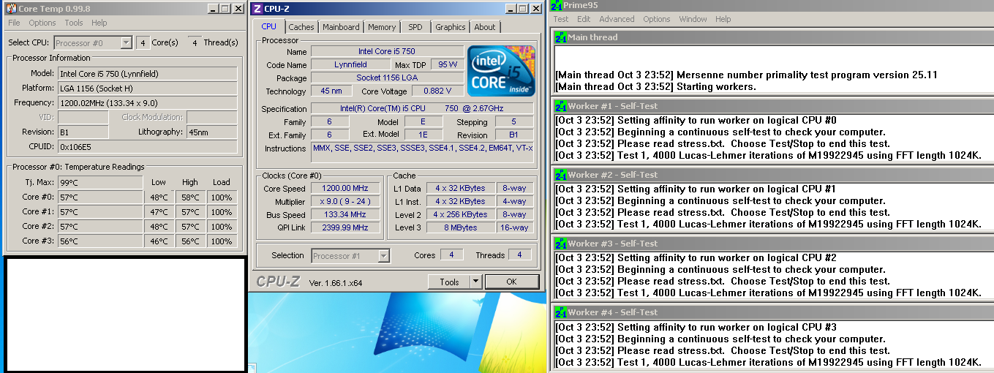Expand Tools button dropdown arrow
994x373 pixels.
click(x=475, y=282)
